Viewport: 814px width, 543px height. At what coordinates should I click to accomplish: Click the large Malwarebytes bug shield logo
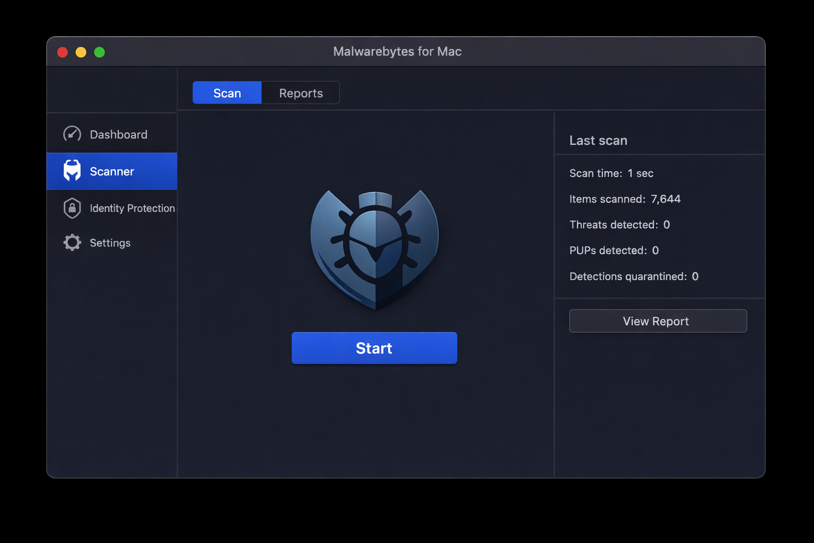click(x=375, y=249)
